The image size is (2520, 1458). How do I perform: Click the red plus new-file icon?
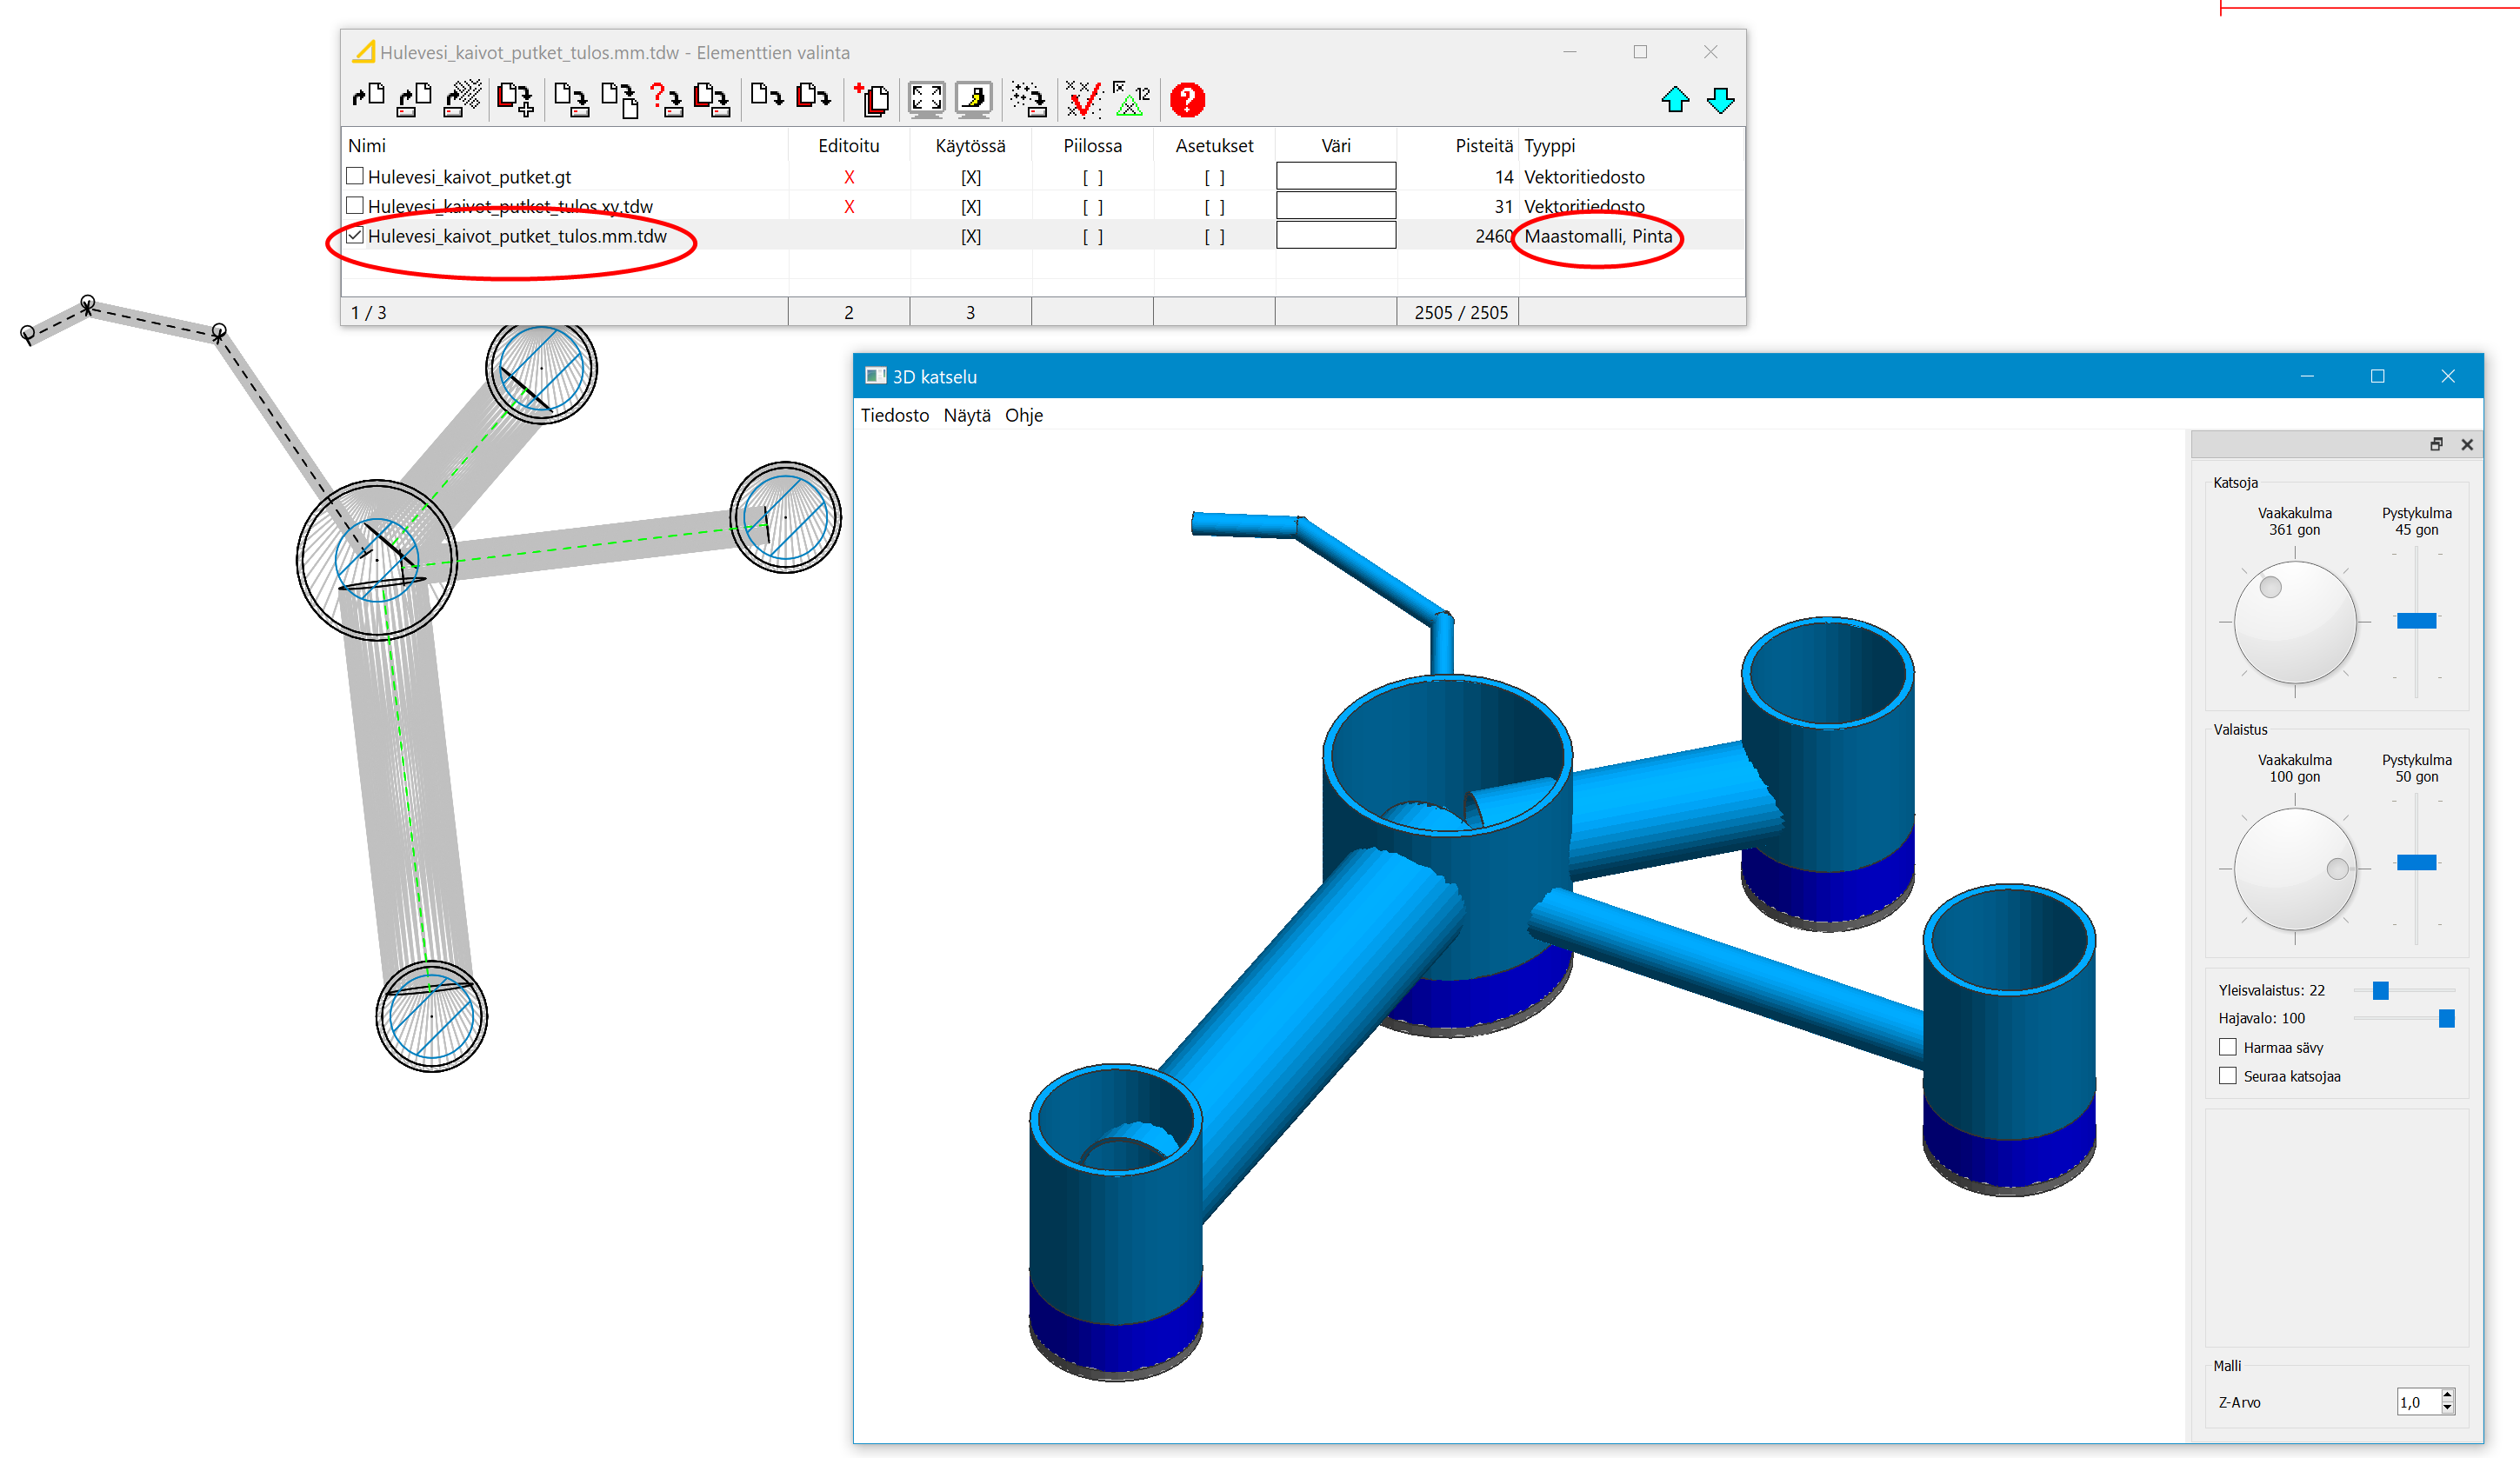(872, 99)
